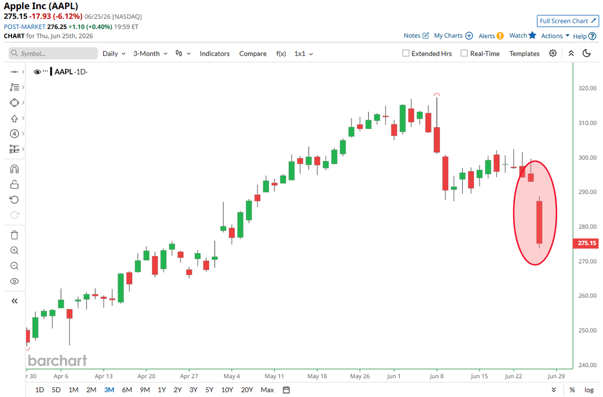Select the 20Y time range

pyautogui.click(x=247, y=389)
